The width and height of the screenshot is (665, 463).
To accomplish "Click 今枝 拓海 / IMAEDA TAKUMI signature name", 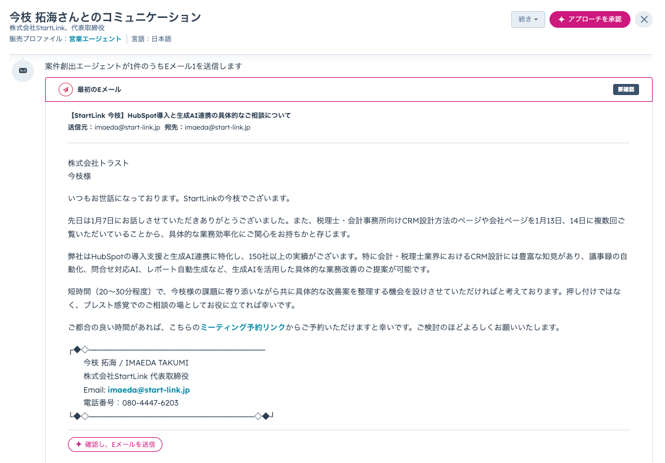I will 136,363.
